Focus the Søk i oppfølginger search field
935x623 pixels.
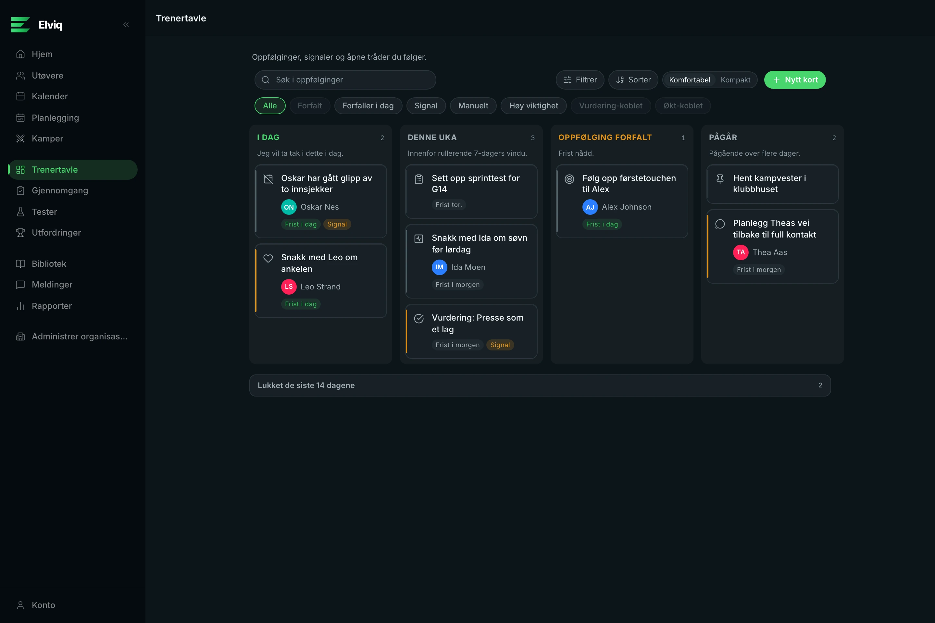[x=345, y=80]
